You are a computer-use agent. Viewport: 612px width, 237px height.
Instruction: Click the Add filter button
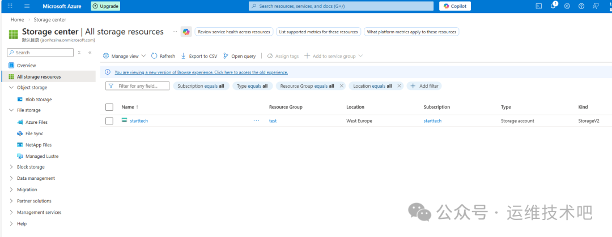coord(424,86)
